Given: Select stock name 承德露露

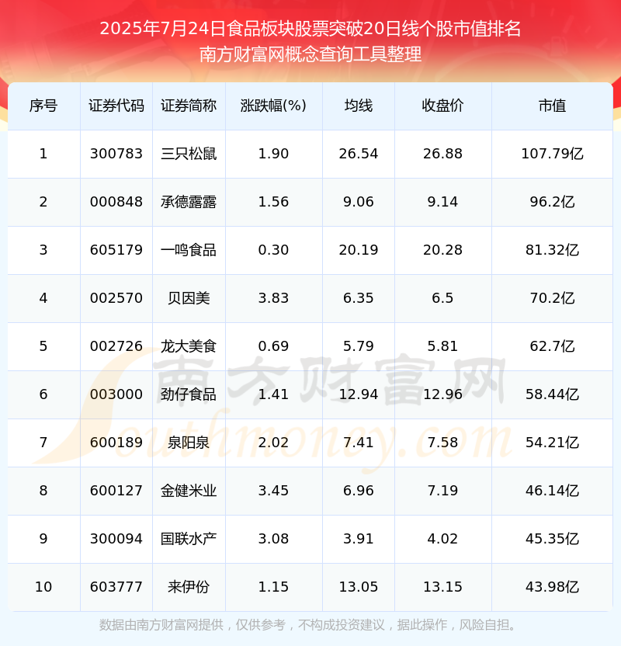Looking at the screenshot, I should [x=189, y=202].
